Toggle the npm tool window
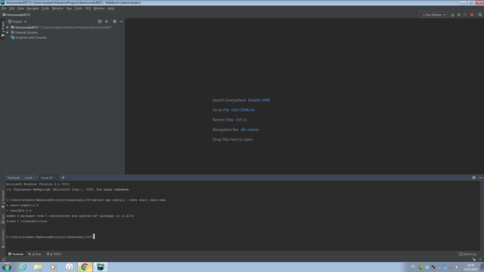 click(3, 219)
